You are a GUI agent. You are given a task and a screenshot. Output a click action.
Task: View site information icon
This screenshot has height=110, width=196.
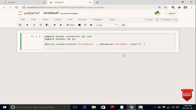point(24,7)
